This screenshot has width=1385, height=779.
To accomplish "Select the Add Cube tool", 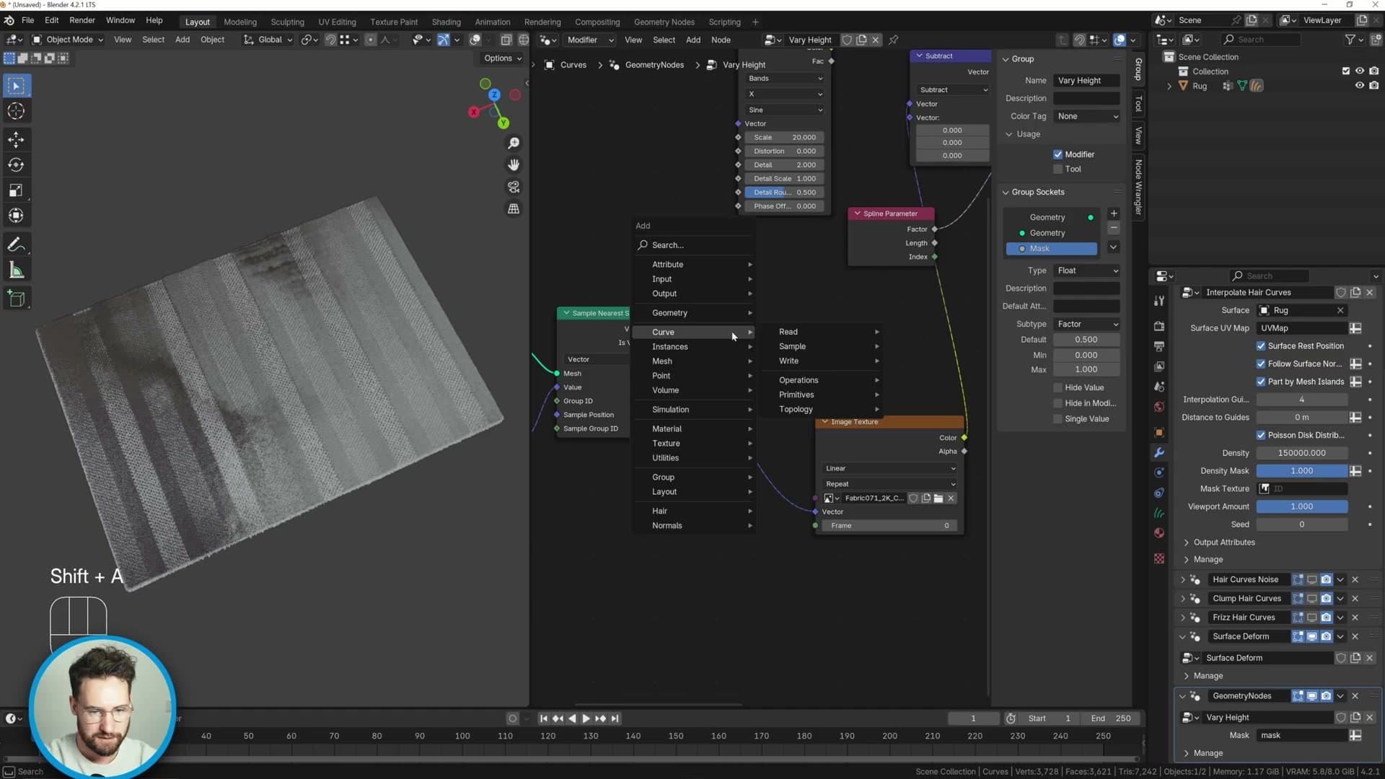I will [16, 299].
